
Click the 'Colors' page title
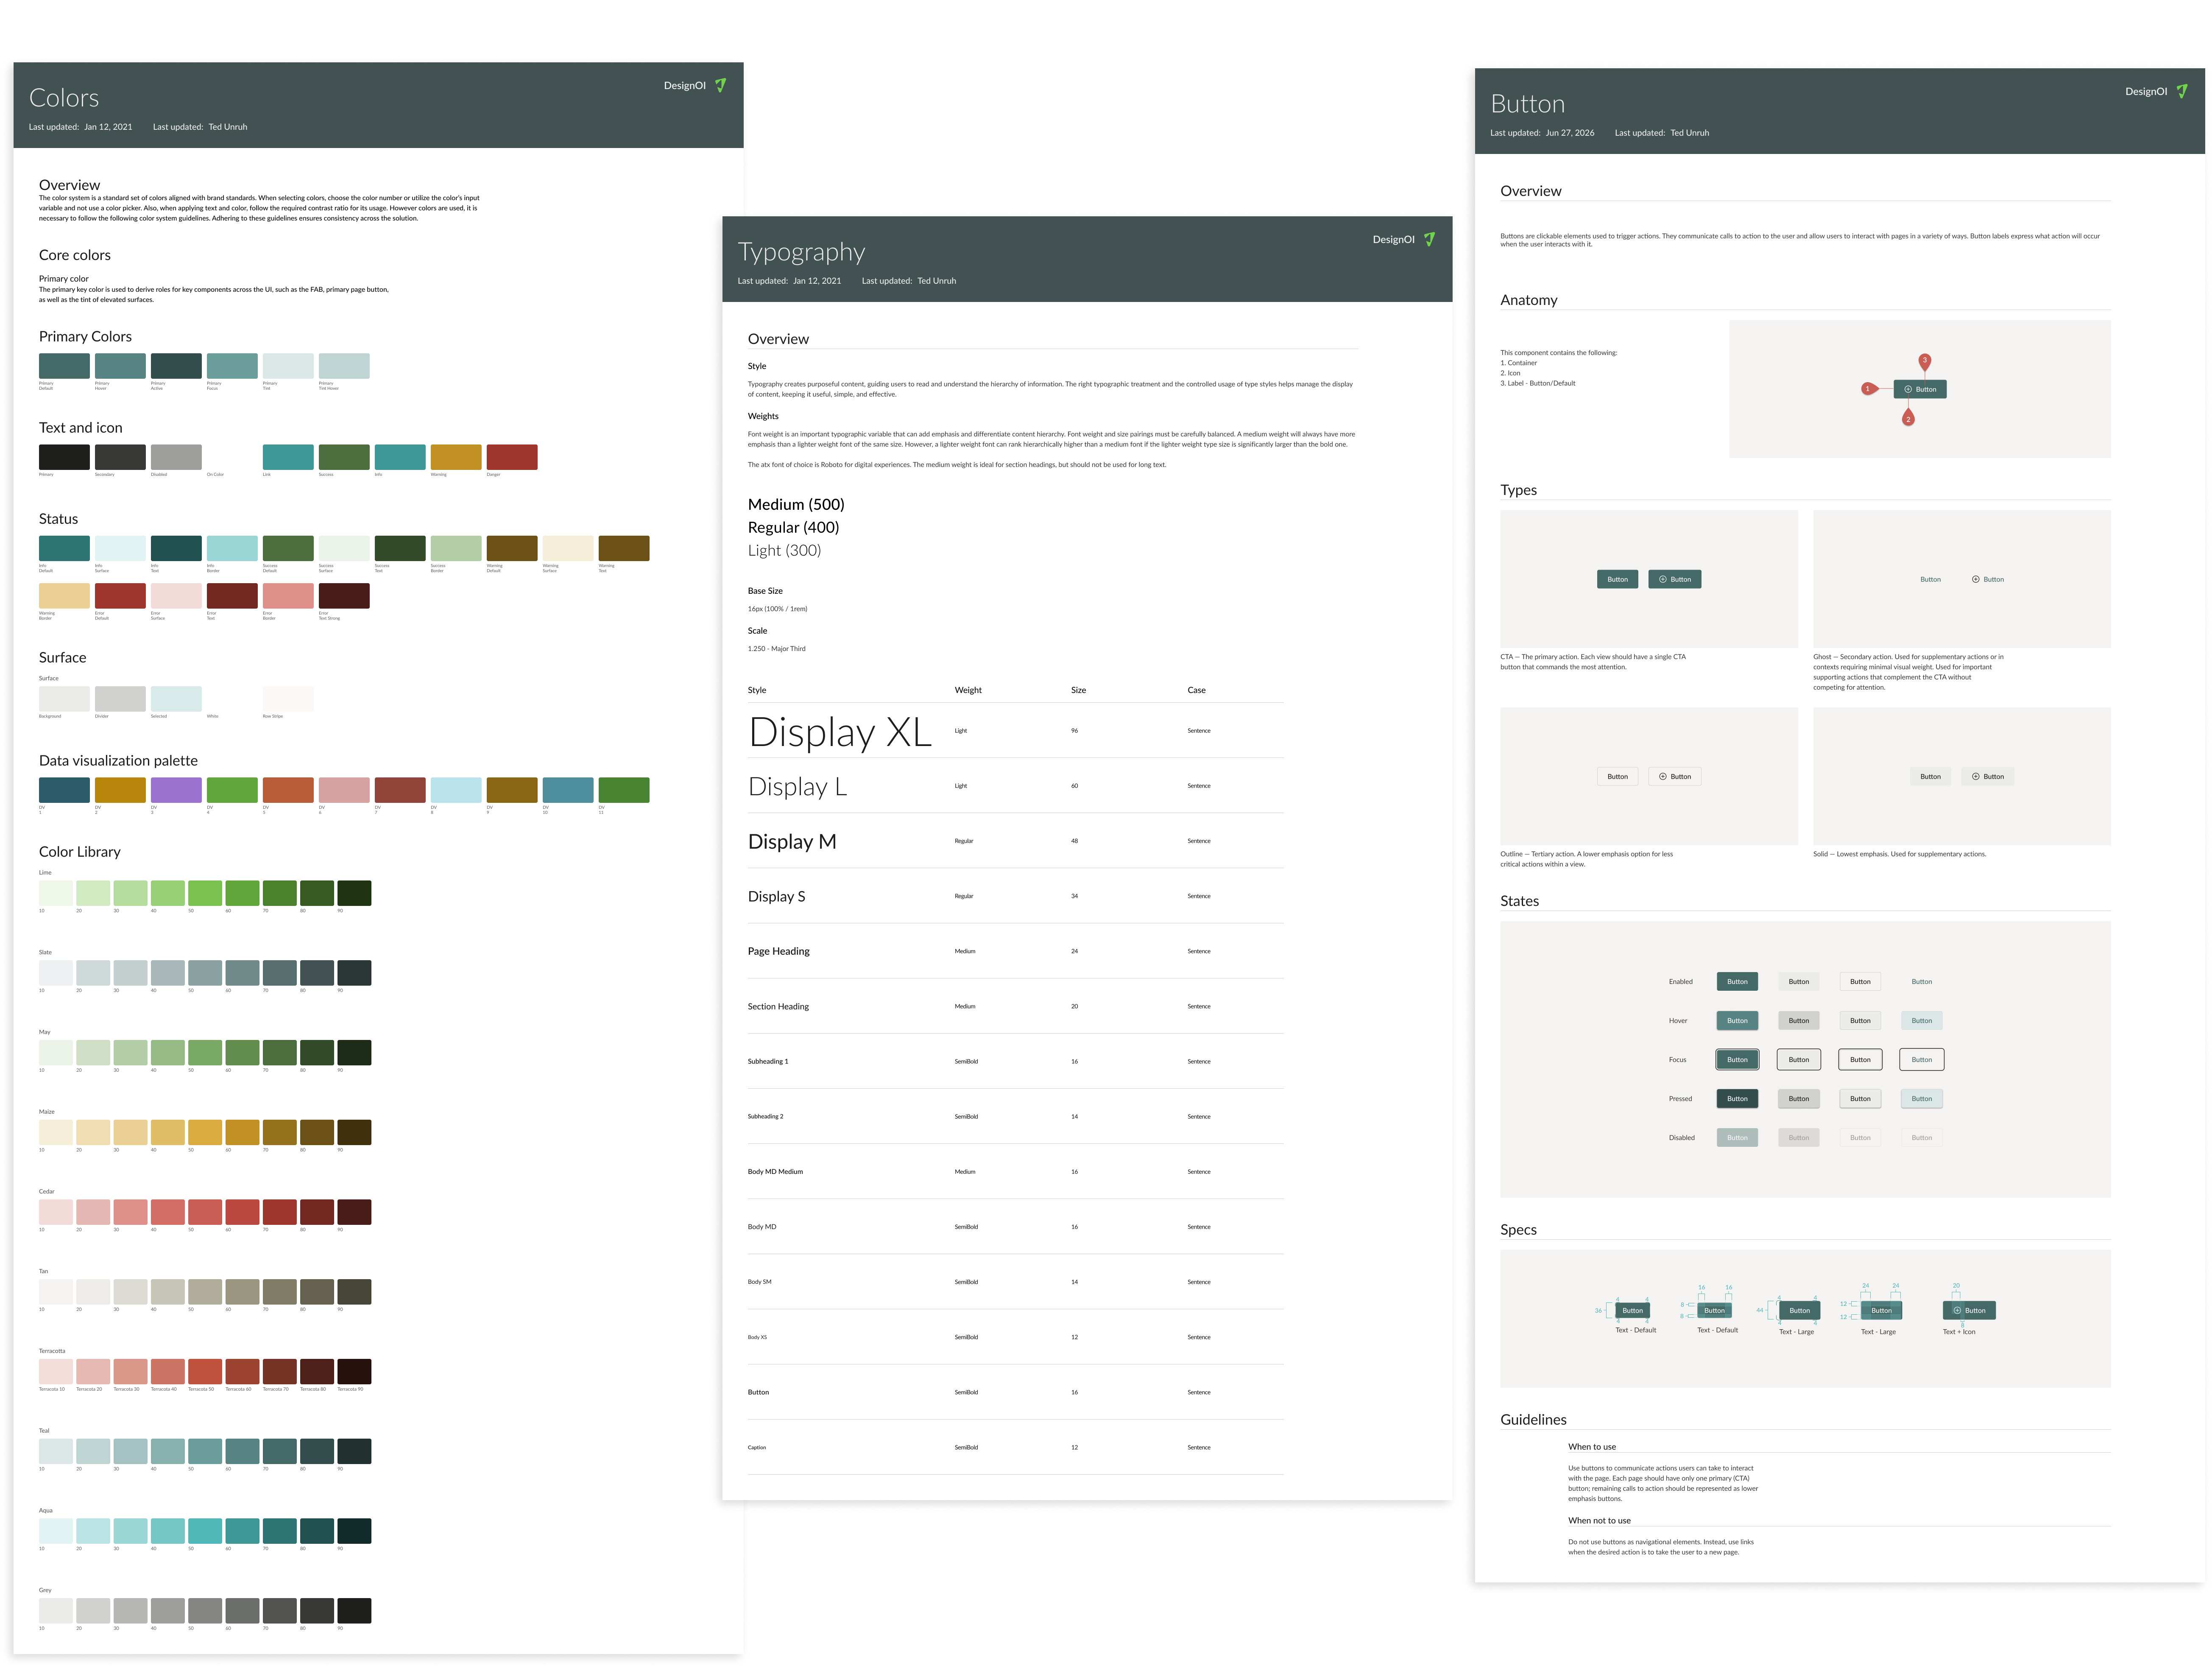(64, 98)
